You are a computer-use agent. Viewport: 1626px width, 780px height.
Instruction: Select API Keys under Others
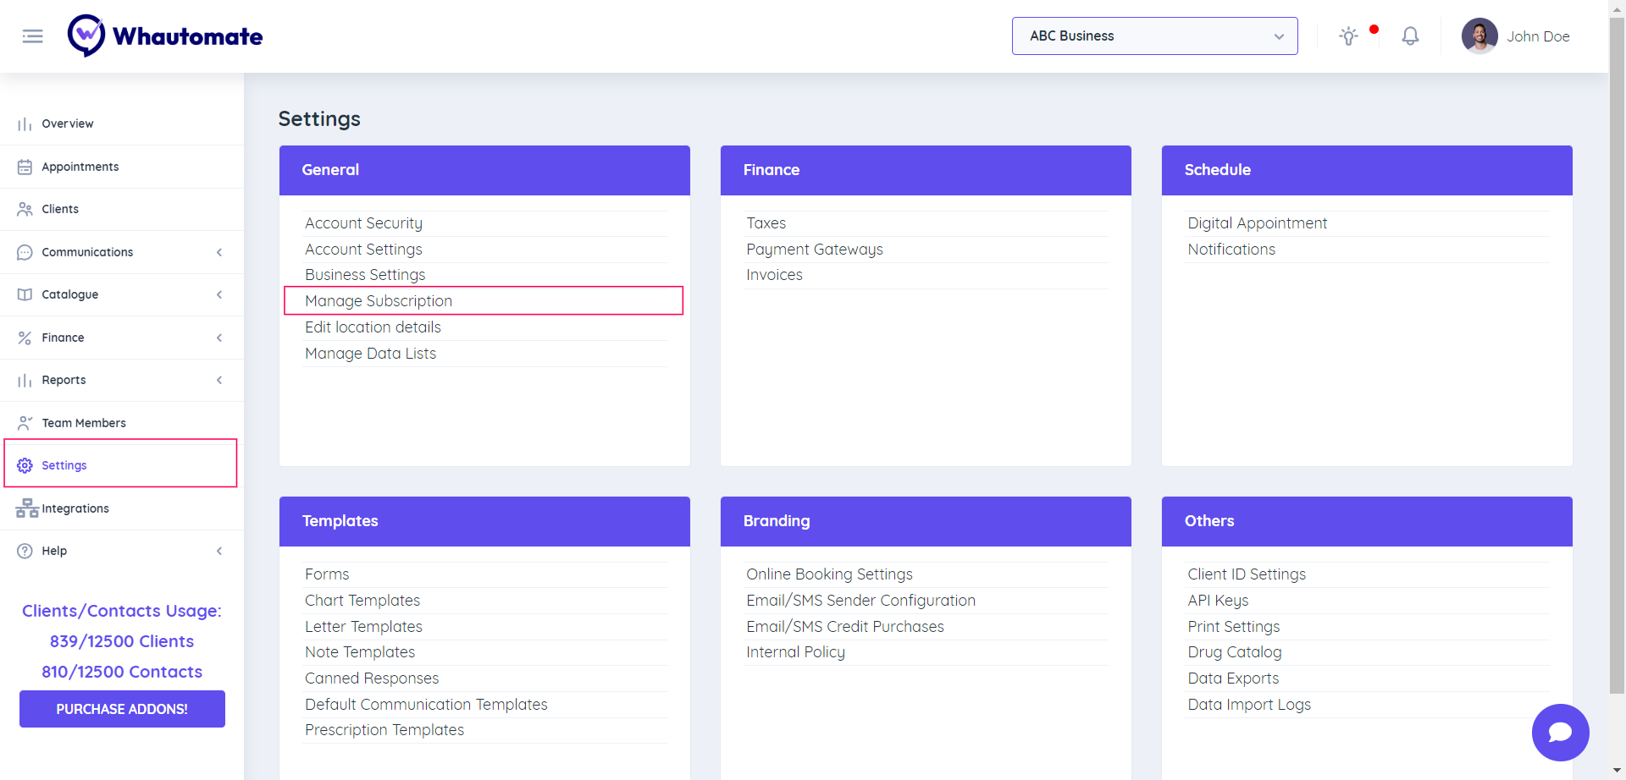pos(1218,601)
